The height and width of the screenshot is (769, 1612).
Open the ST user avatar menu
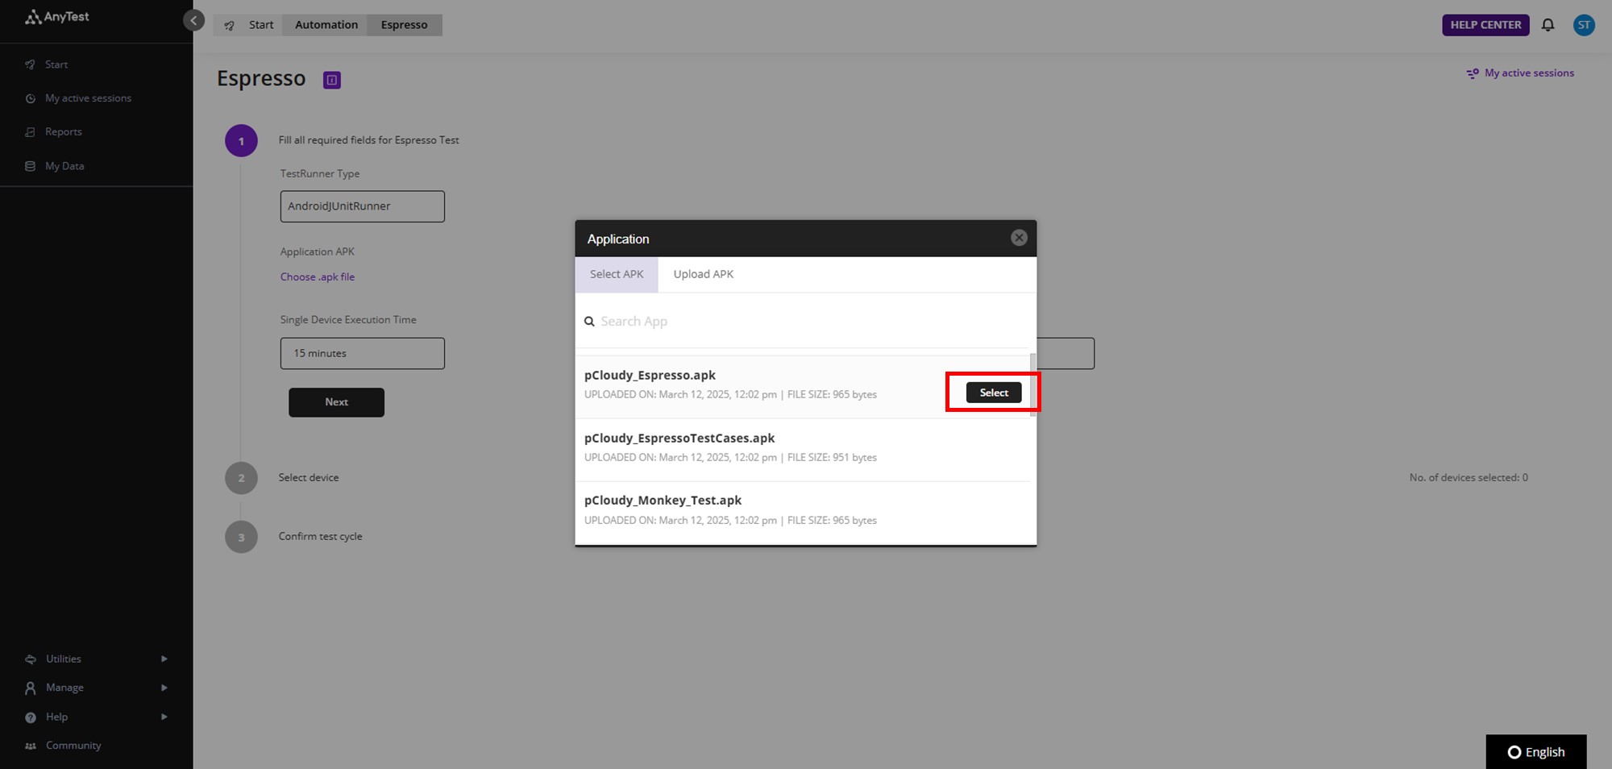pyautogui.click(x=1584, y=25)
